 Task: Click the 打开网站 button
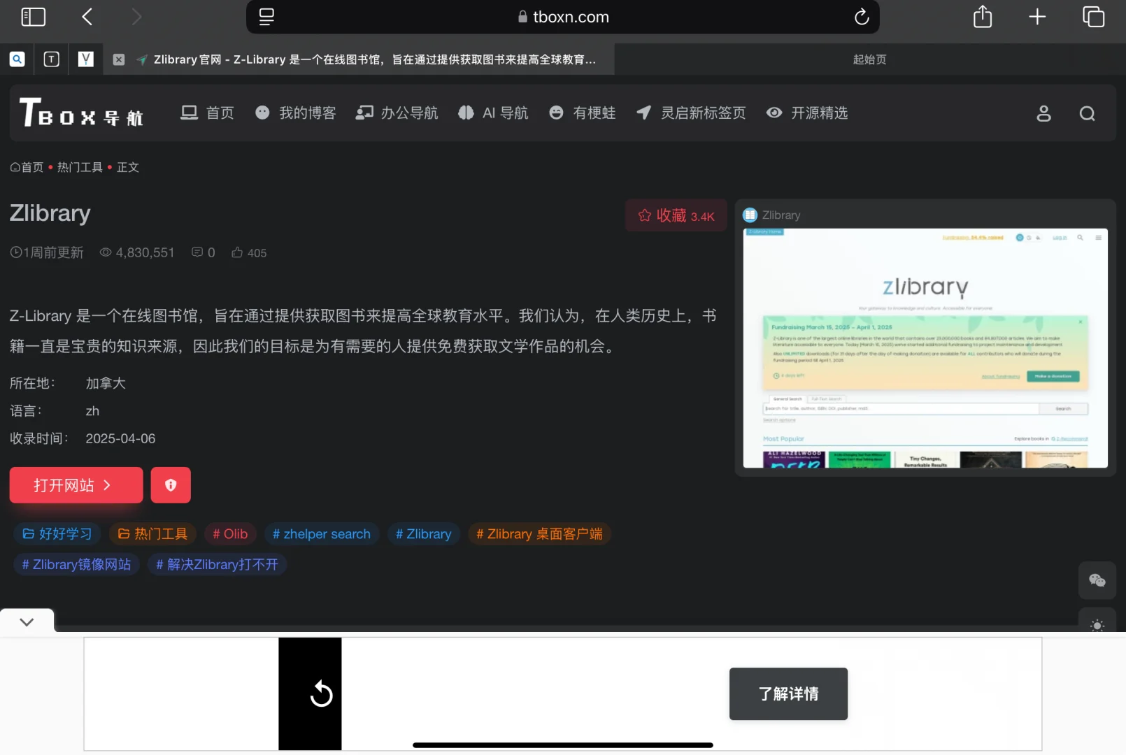pyautogui.click(x=76, y=485)
